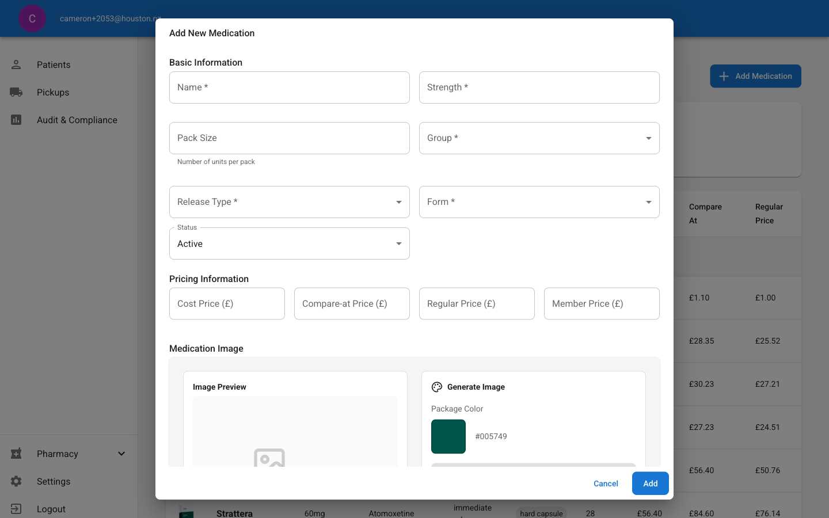Click the Add Medication button behind the dialog
Screen dimensions: 829x518
pos(755,76)
